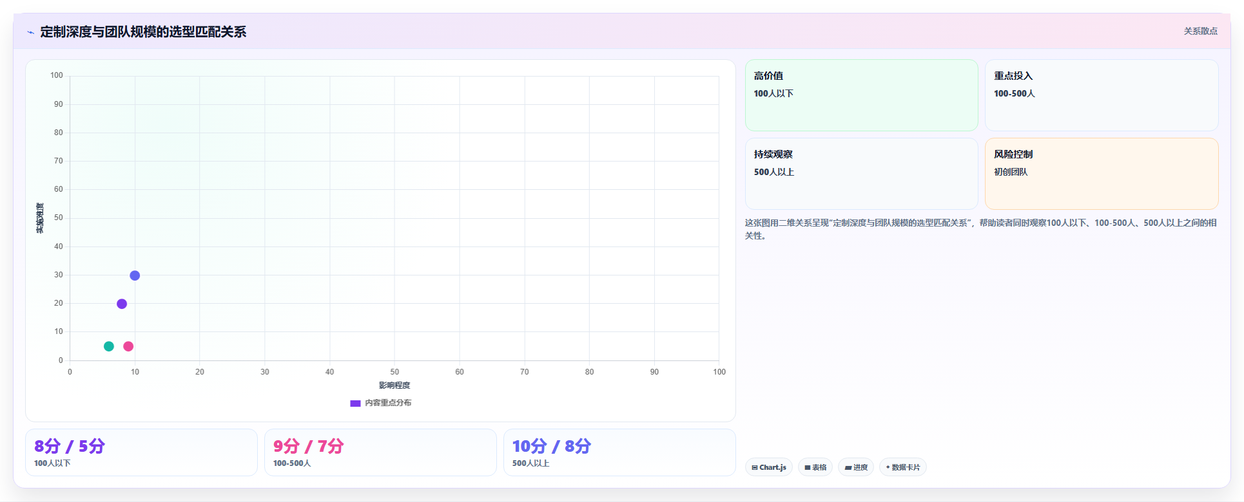Select the 表格 tag
The image size is (1244, 502).
click(x=815, y=467)
